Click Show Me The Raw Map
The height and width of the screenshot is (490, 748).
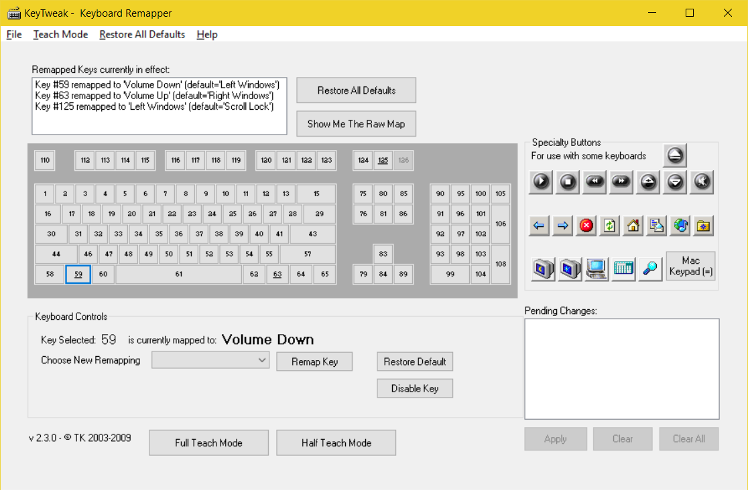point(357,124)
